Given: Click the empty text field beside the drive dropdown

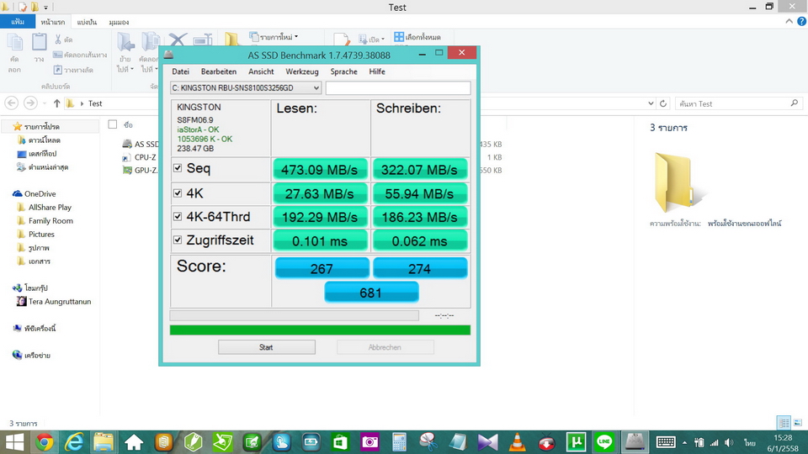Looking at the screenshot, I should pyautogui.click(x=398, y=88).
